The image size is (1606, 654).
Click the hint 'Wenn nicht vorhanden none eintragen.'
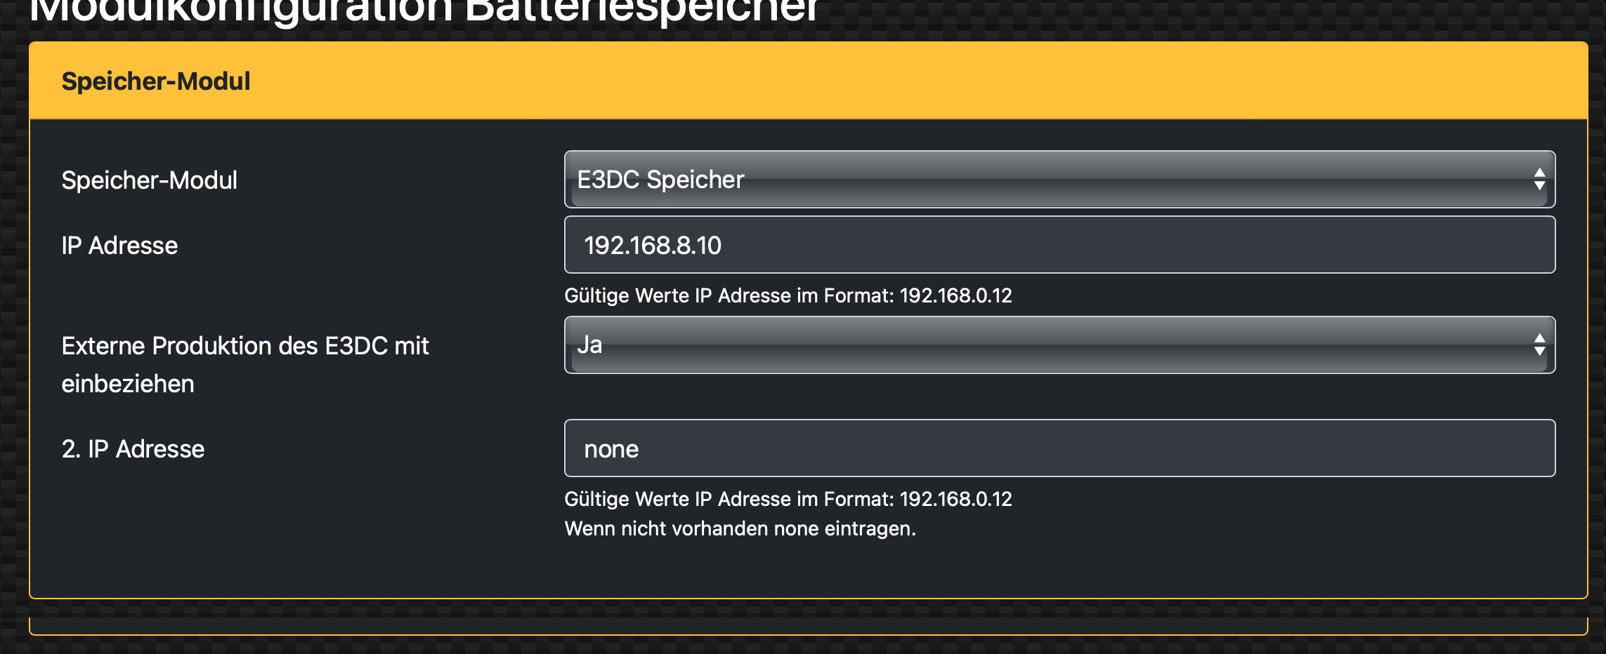coord(740,528)
